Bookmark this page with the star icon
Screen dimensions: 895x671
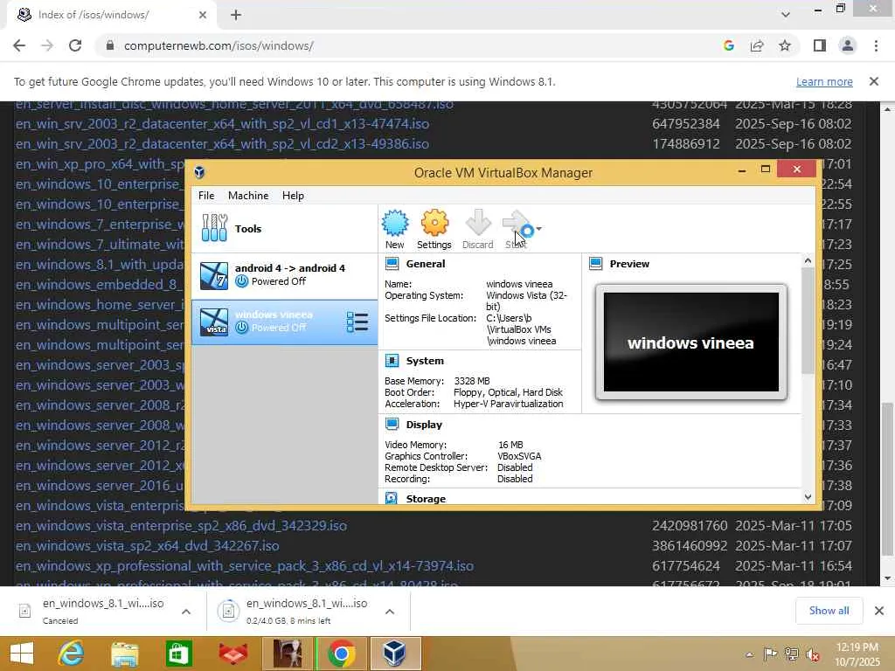785,45
